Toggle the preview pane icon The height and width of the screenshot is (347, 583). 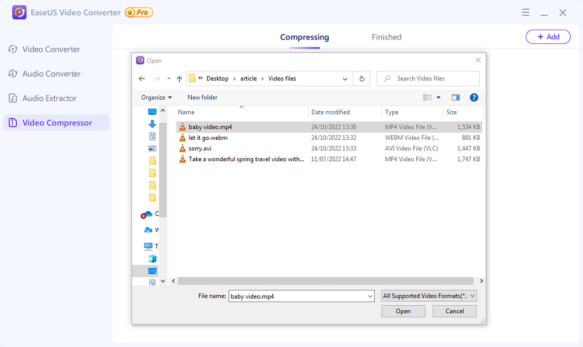pyautogui.click(x=455, y=97)
